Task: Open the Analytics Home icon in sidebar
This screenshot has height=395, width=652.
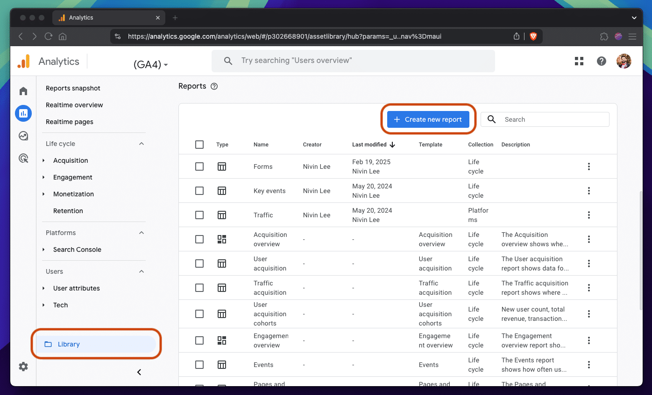Action: [x=23, y=91]
